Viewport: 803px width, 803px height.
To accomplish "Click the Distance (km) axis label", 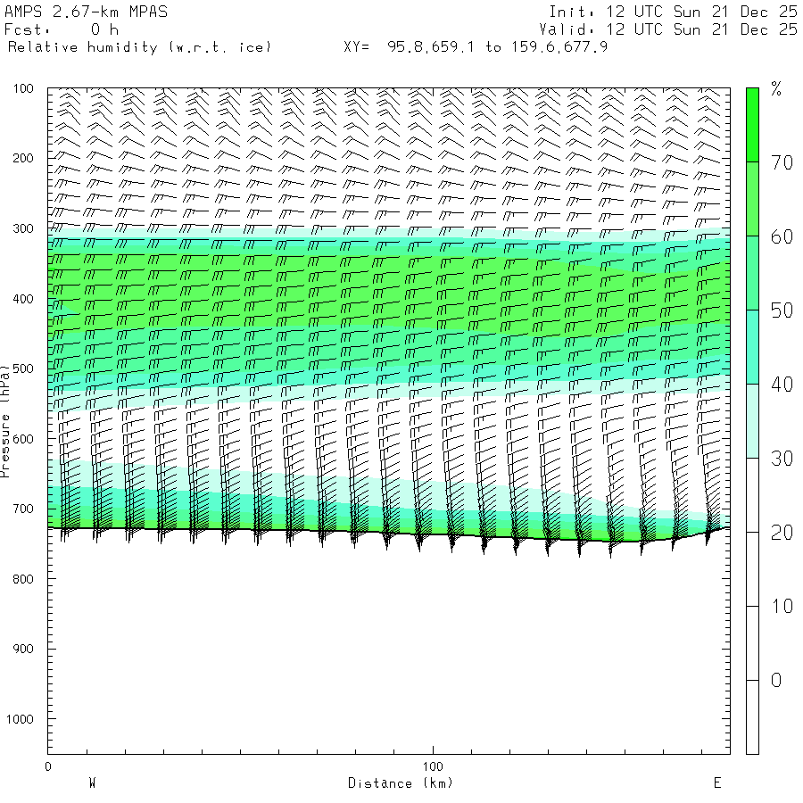I will tap(400, 783).
